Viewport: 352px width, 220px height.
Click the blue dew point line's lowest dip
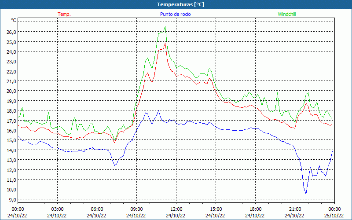pos(306,194)
